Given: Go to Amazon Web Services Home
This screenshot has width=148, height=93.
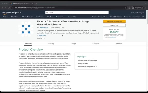Looking at the screenshot, I should [132, 17].
